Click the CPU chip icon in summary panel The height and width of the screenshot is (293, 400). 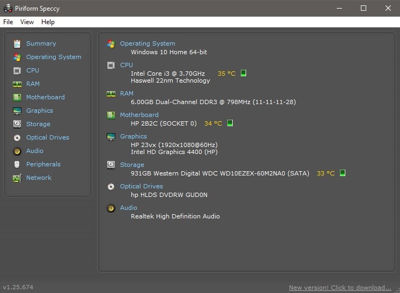pyautogui.click(x=111, y=65)
